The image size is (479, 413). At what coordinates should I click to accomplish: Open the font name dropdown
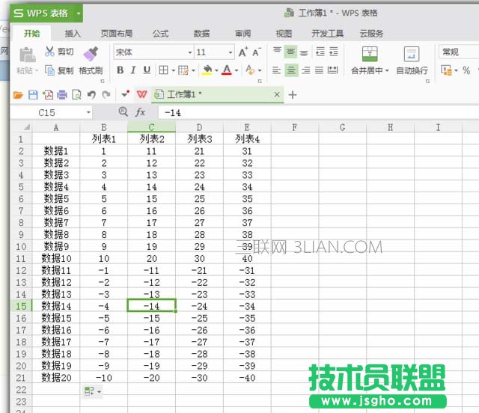(190, 52)
